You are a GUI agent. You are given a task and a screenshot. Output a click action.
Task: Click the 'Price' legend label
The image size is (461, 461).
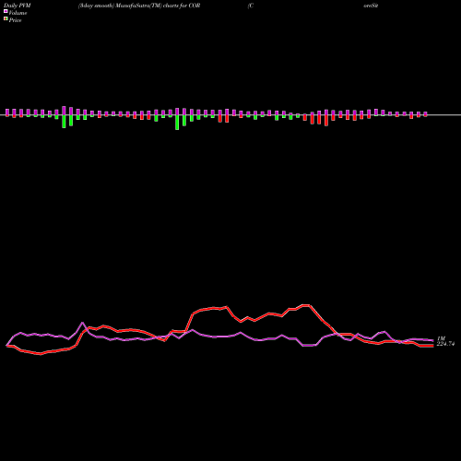coord(15,20)
